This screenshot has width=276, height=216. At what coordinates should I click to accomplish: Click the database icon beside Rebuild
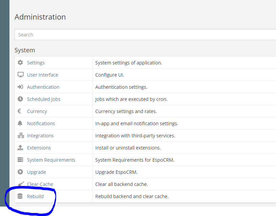[20, 196]
